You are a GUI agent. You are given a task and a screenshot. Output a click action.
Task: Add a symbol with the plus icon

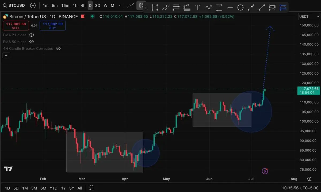coord(33,5)
